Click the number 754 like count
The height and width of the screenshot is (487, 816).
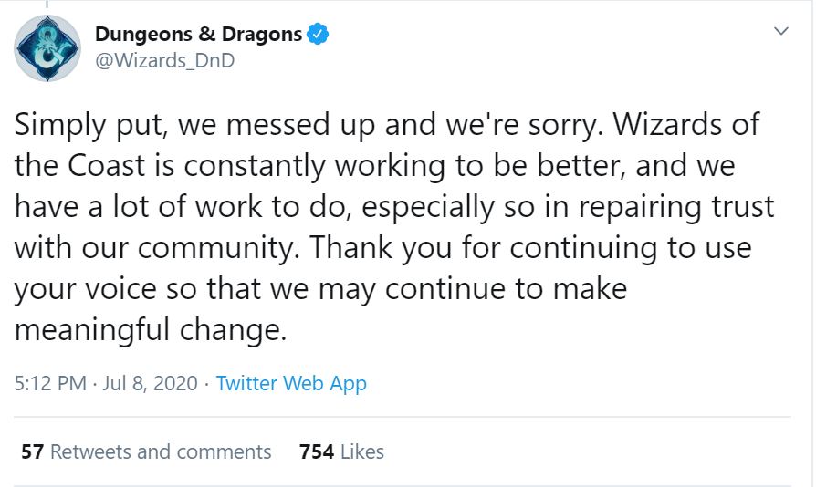pyautogui.click(x=316, y=451)
